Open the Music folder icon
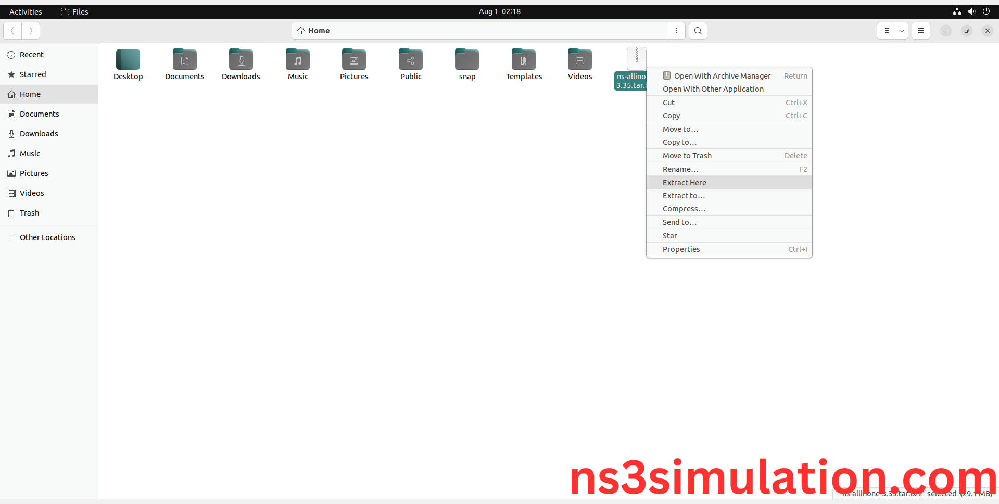Screen dimensions: 999x504 pos(297,59)
